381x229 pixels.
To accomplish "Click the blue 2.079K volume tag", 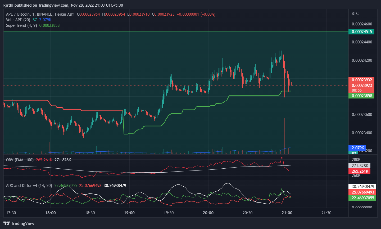I will click(x=357, y=148).
